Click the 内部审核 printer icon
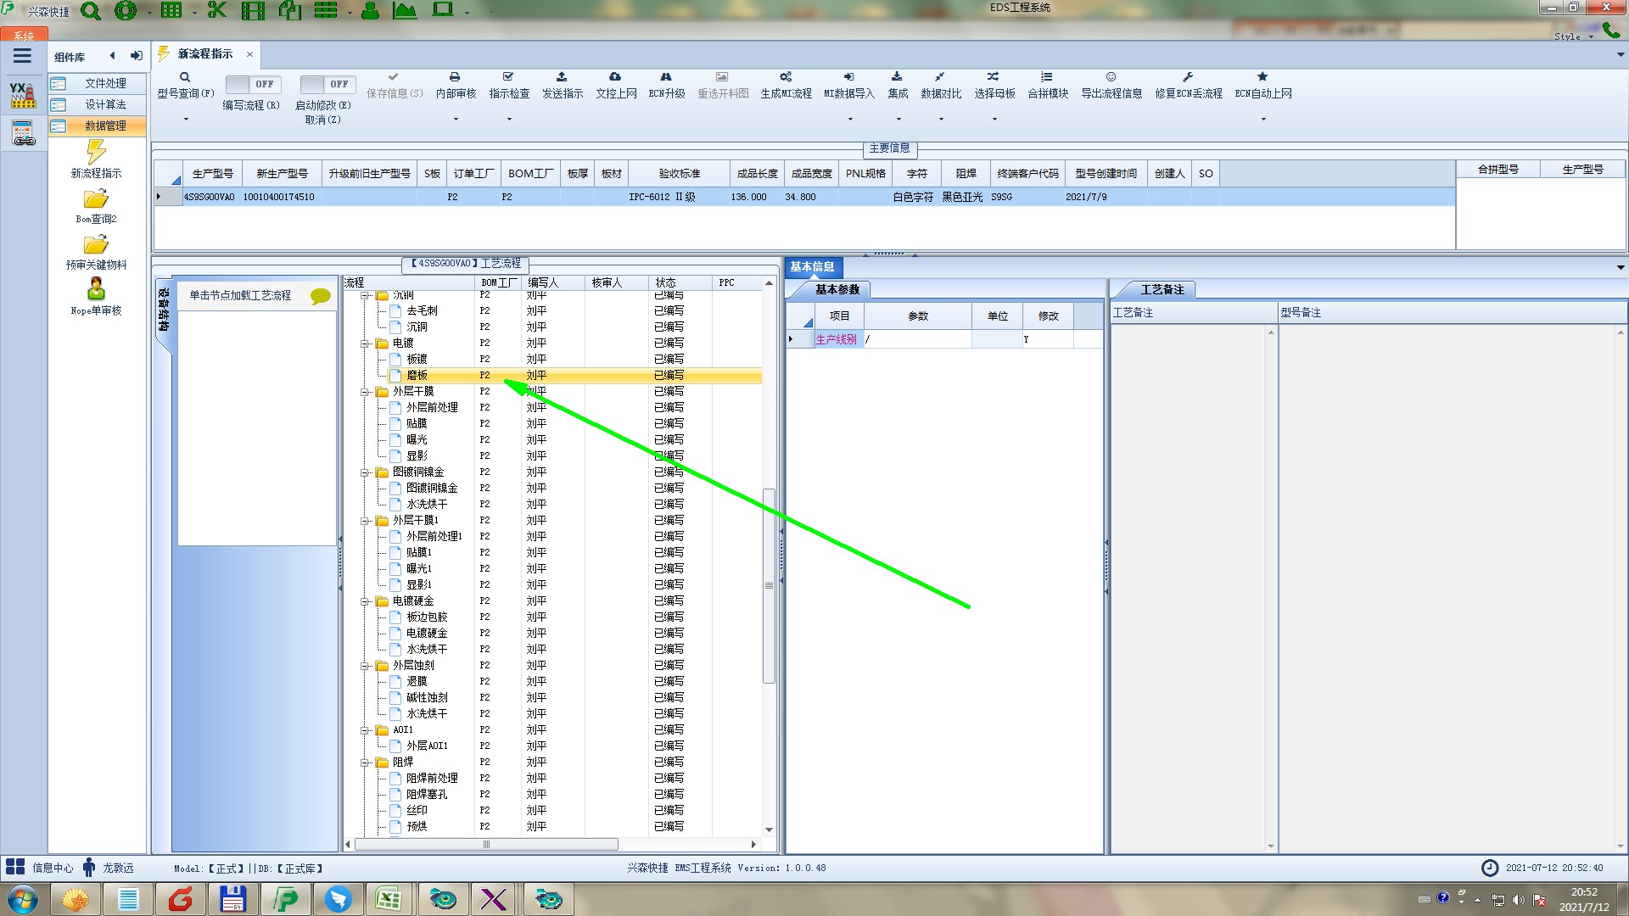Image resolution: width=1629 pixels, height=916 pixels. point(455,77)
